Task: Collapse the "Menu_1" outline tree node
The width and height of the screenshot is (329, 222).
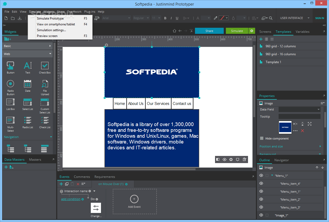Action: coord(272,175)
